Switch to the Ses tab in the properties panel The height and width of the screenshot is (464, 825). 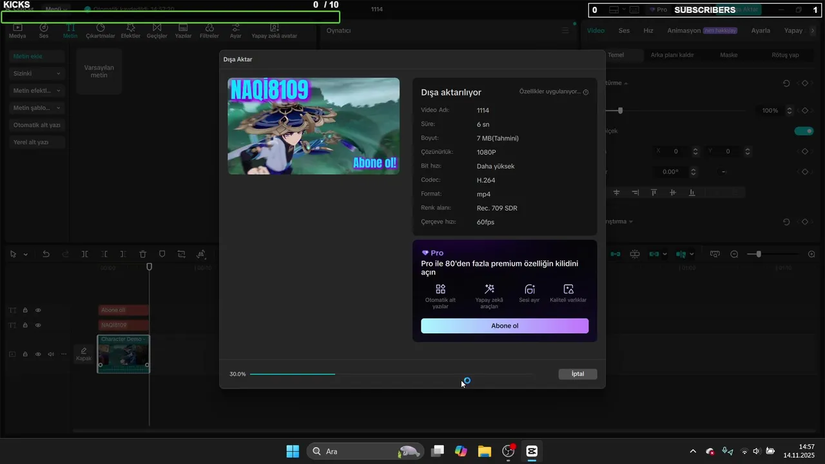624,30
